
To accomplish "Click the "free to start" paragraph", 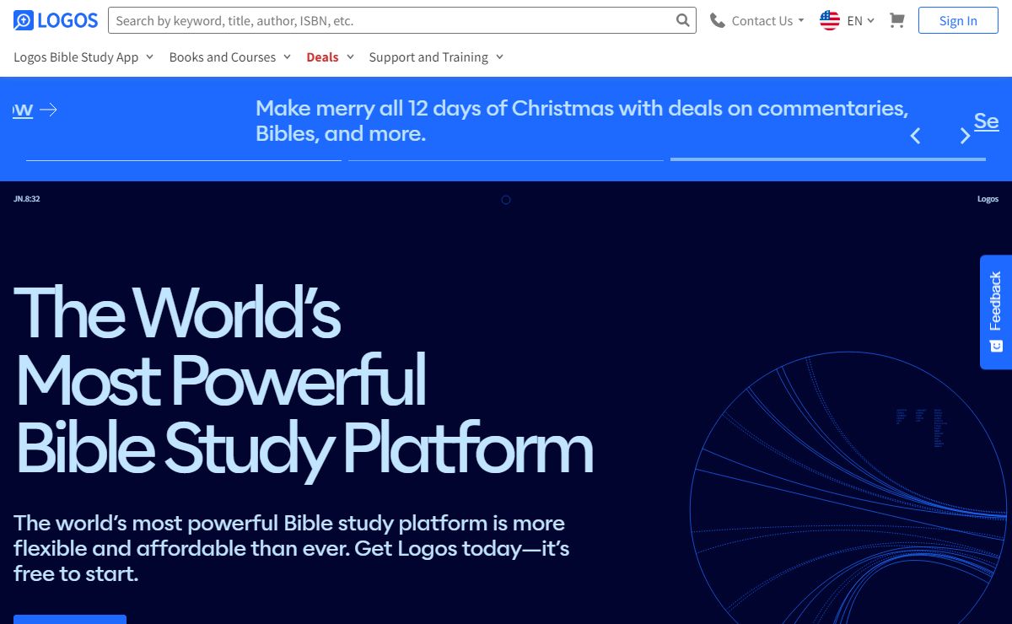I will pos(292,548).
